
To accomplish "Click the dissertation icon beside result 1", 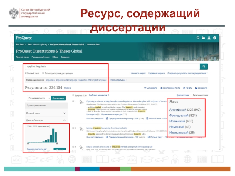I will point(81,102).
